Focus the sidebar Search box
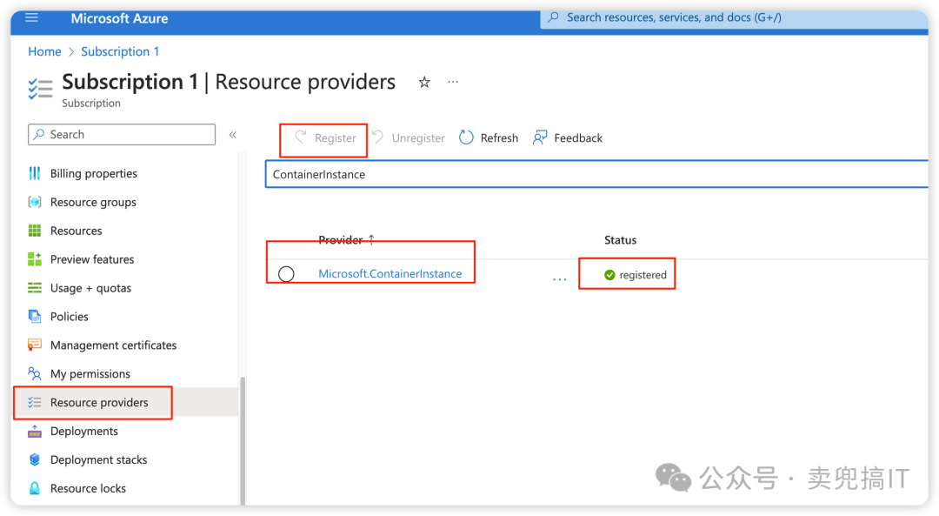 tap(122, 134)
